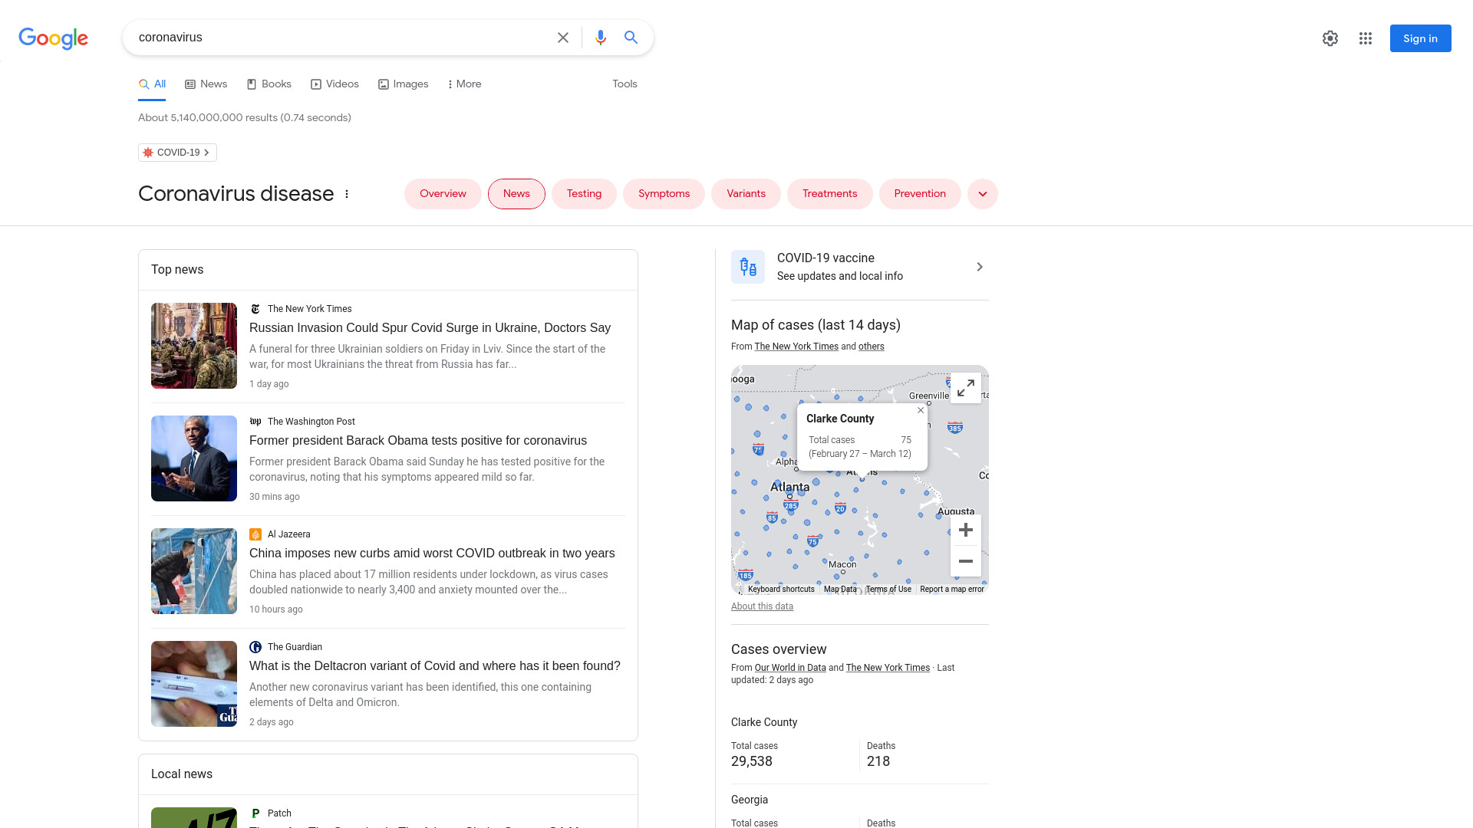The image size is (1473, 828).
Task: Open the More search categories menu
Action: coord(465,84)
